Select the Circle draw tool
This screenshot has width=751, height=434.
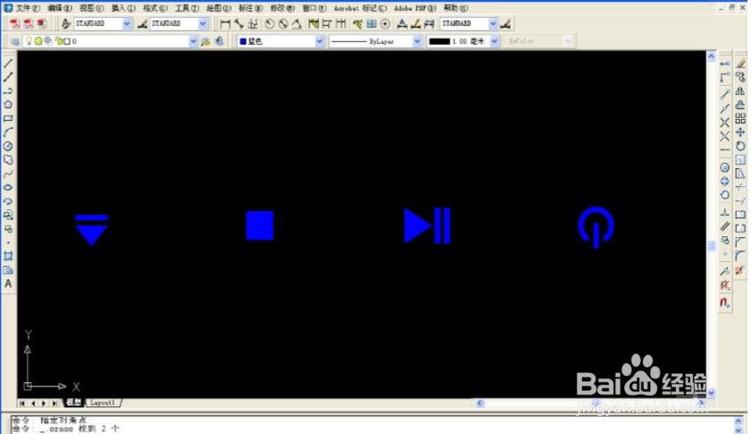8,146
